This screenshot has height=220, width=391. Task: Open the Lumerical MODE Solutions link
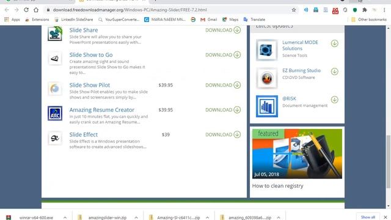point(300,45)
